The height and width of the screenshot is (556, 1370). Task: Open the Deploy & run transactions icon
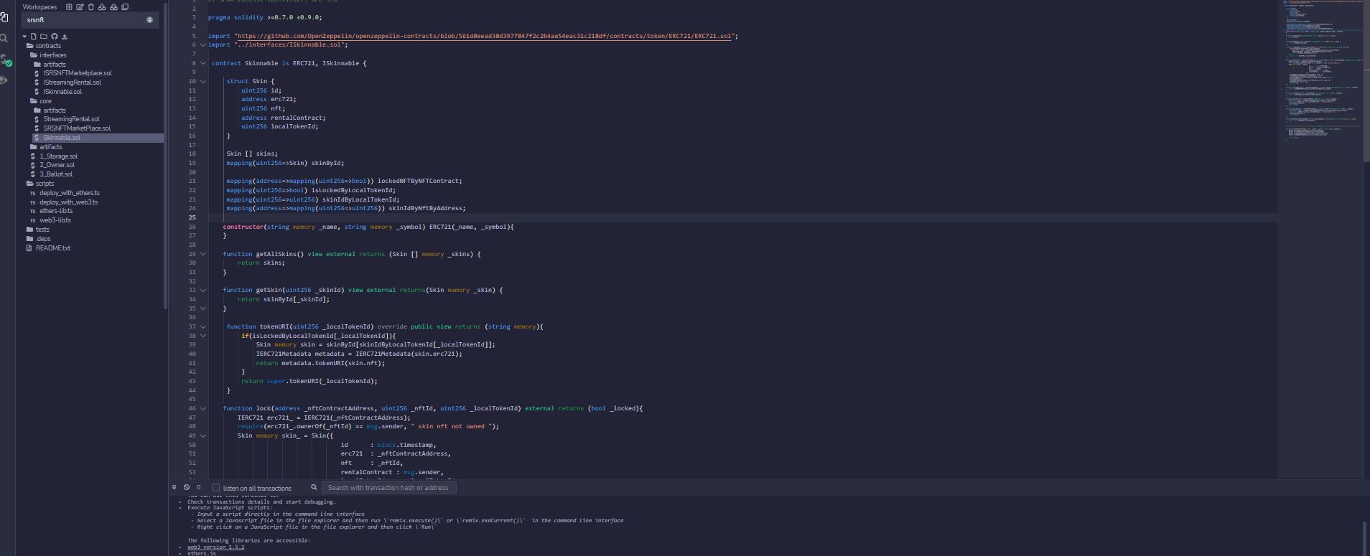[x=4, y=80]
